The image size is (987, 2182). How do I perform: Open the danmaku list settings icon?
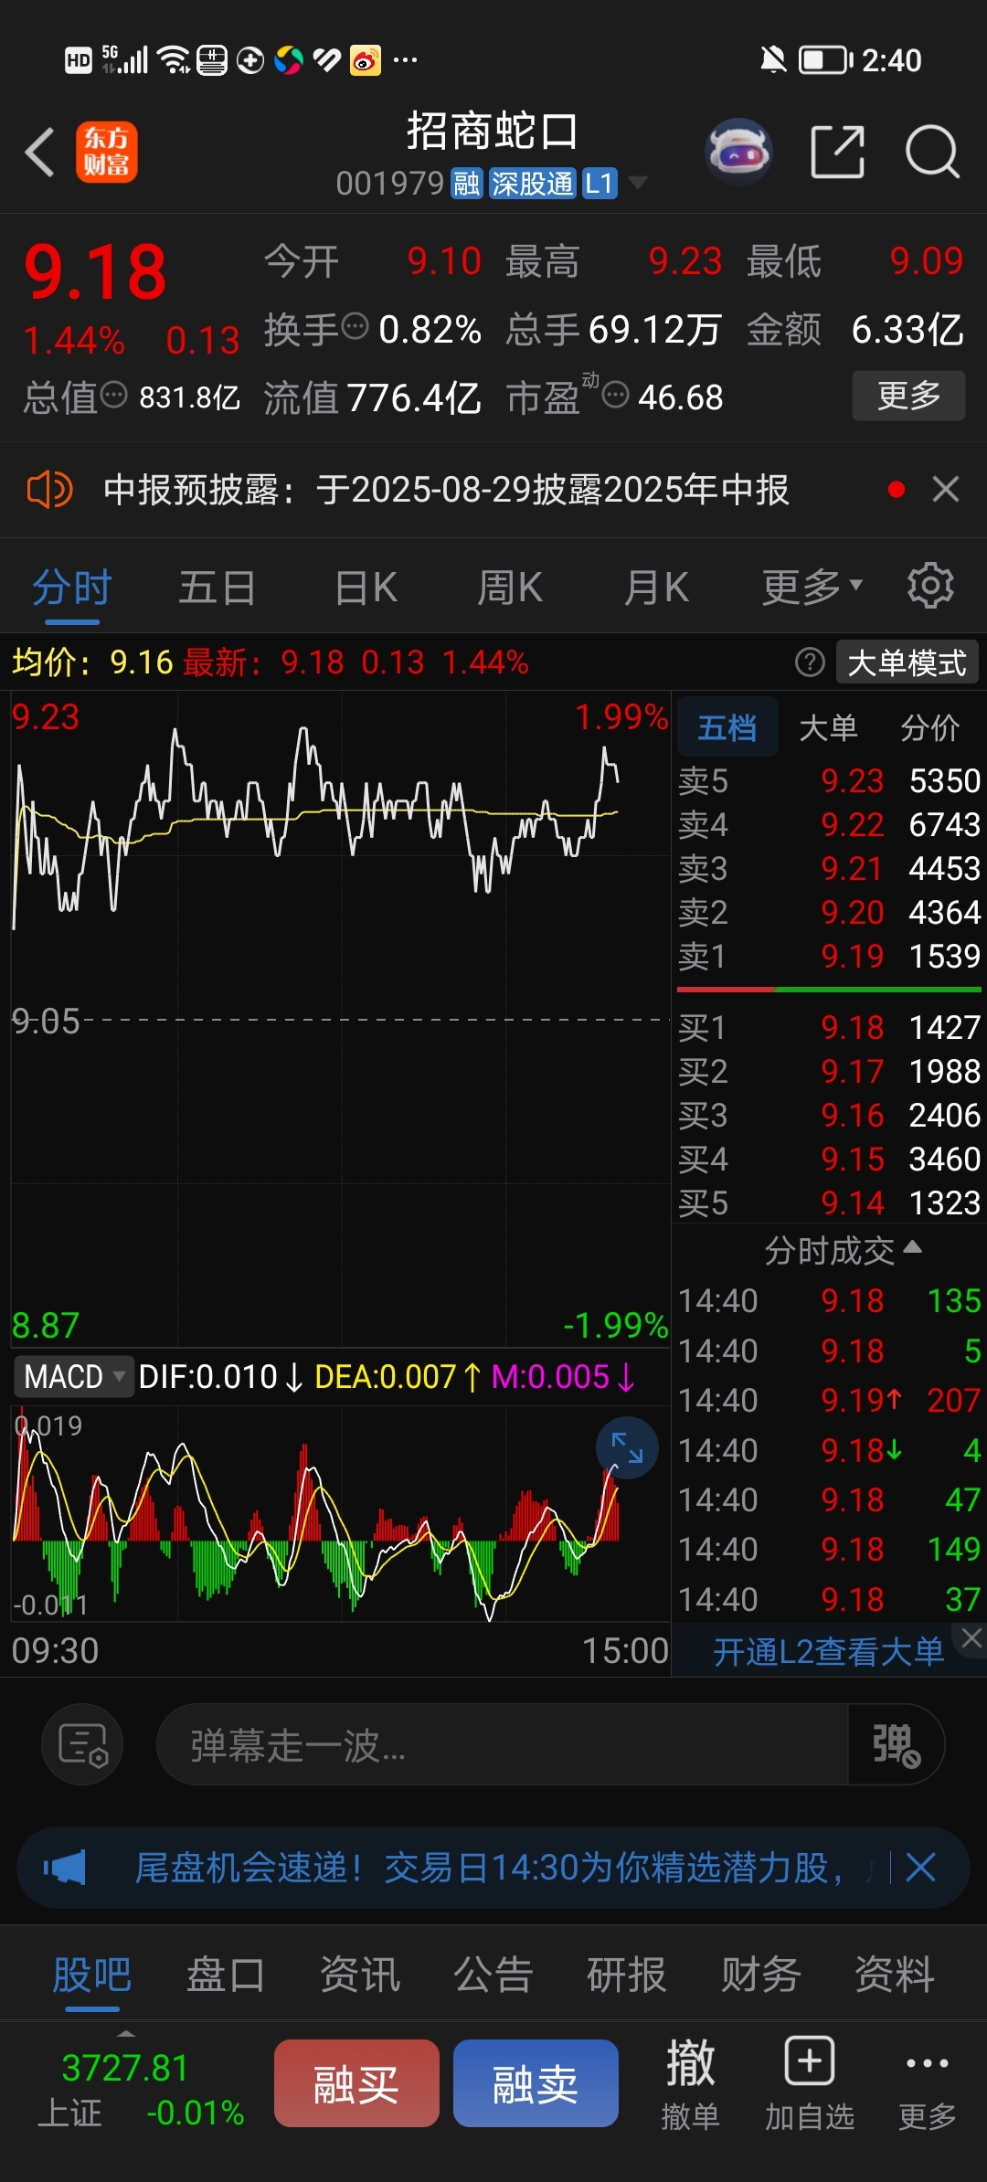pos(83,1744)
